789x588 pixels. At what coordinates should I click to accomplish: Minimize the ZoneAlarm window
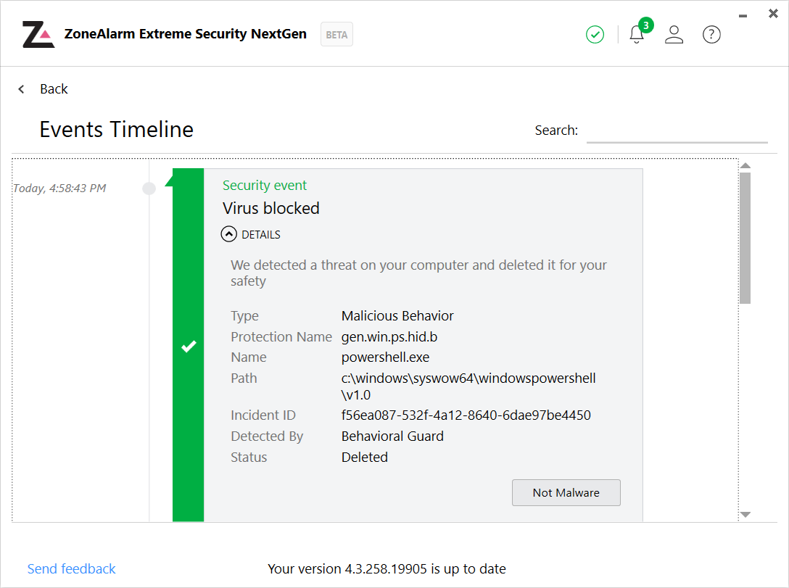tap(743, 16)
